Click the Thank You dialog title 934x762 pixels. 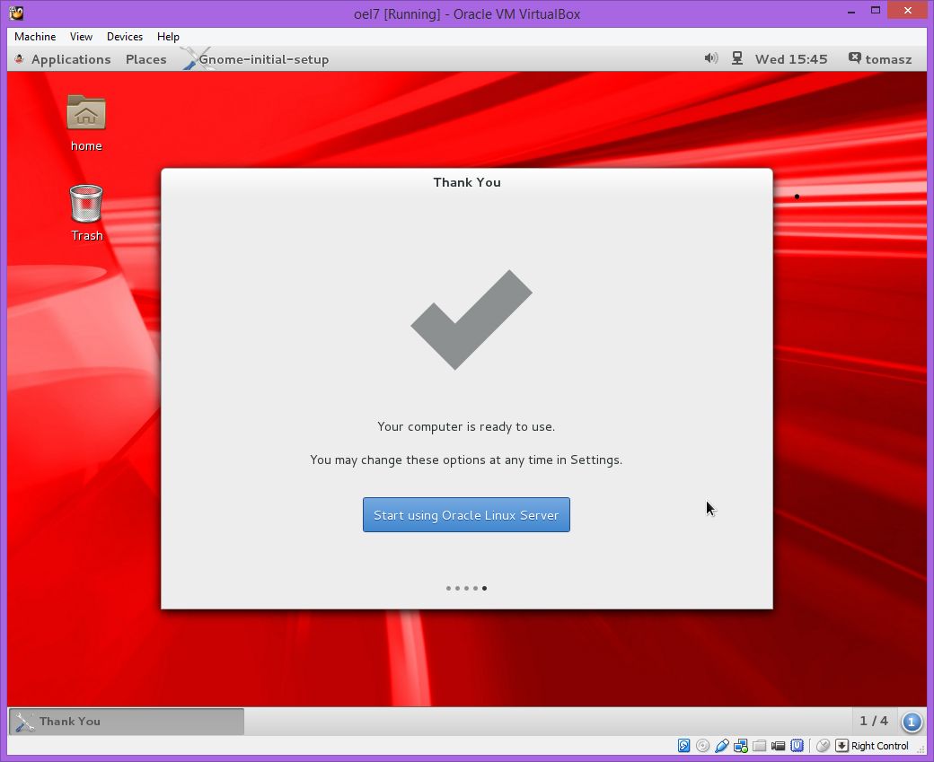coord(467,183)
